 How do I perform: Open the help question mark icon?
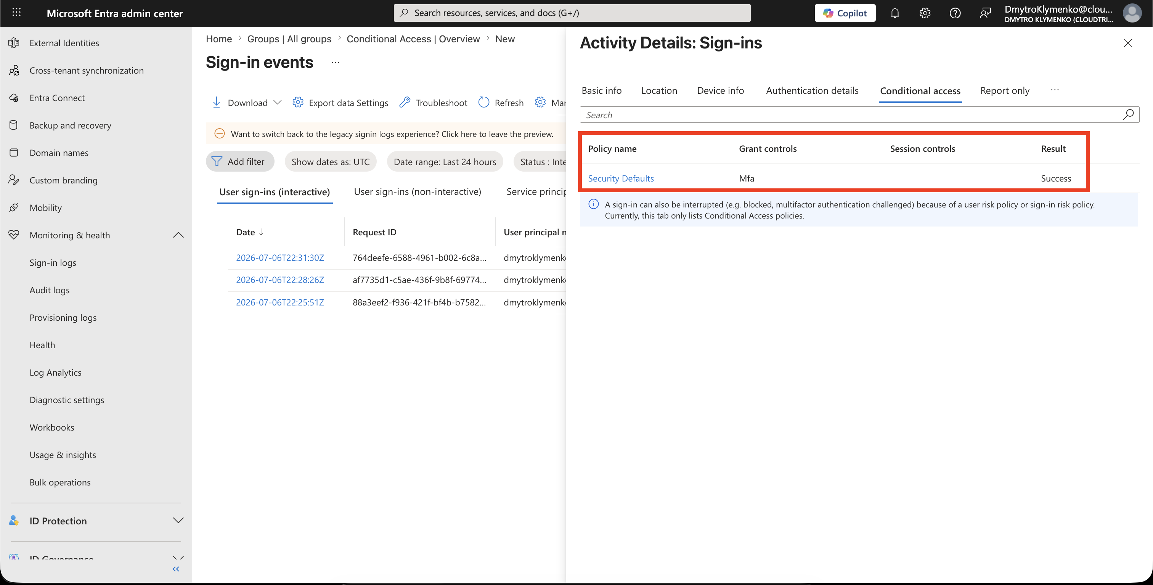955,13
